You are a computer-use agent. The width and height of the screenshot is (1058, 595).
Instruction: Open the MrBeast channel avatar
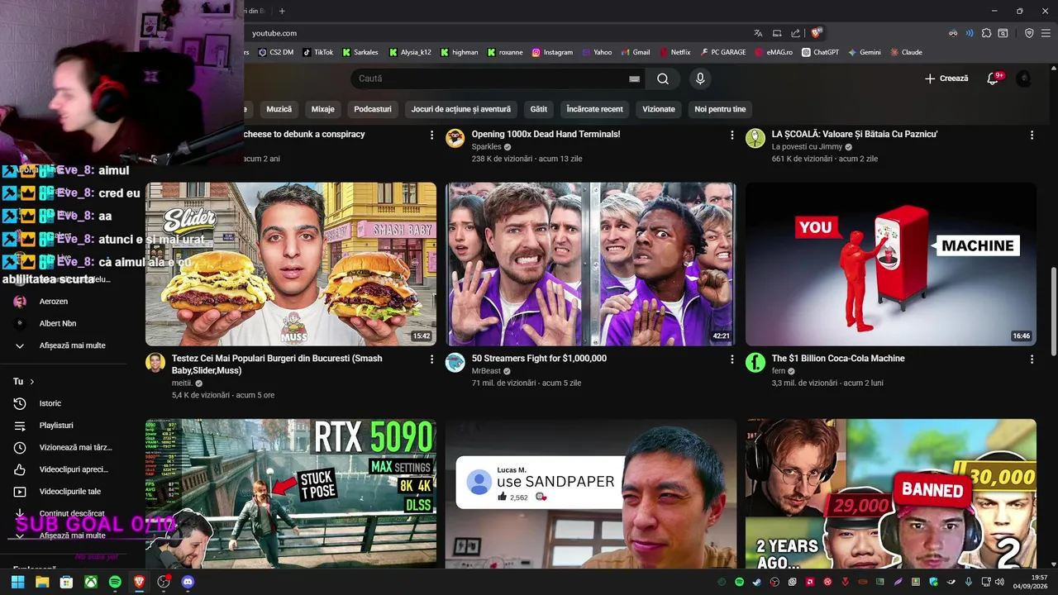(455, 363)
